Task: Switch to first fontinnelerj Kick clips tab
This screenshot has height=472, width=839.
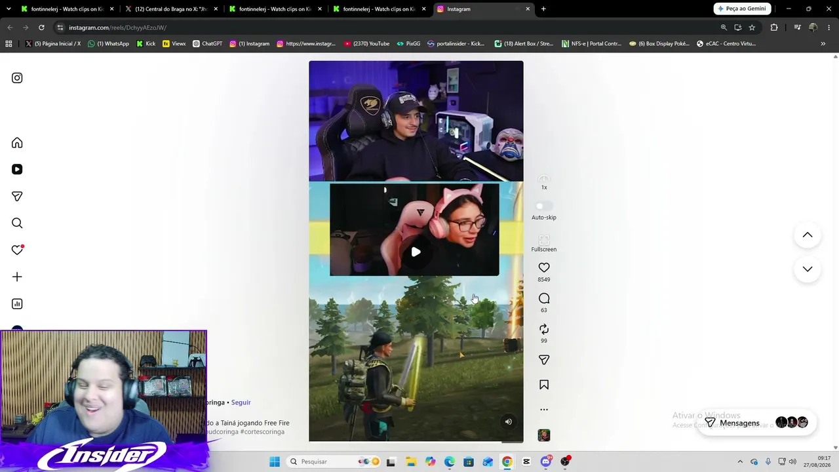Action: click(x=67, y=9)
